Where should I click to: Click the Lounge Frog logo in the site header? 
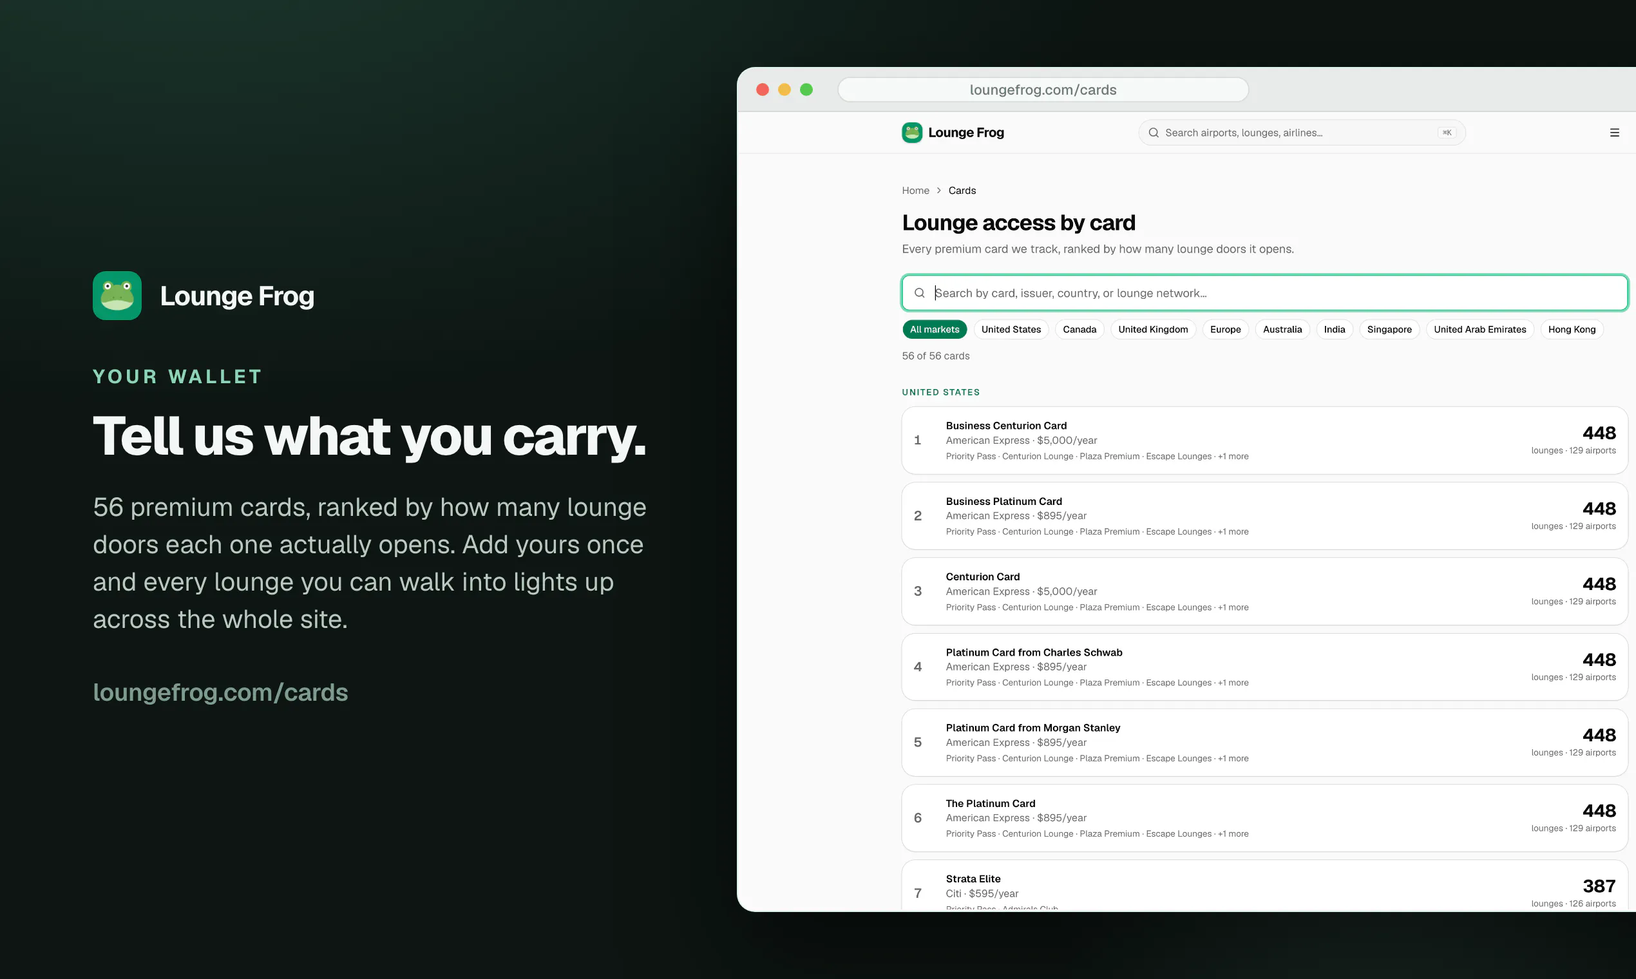click(911, 133)
